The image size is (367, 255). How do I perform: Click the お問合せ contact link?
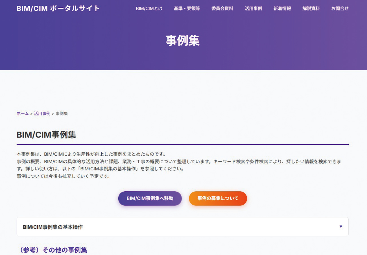pyautogui.click(x=340, y=8)
